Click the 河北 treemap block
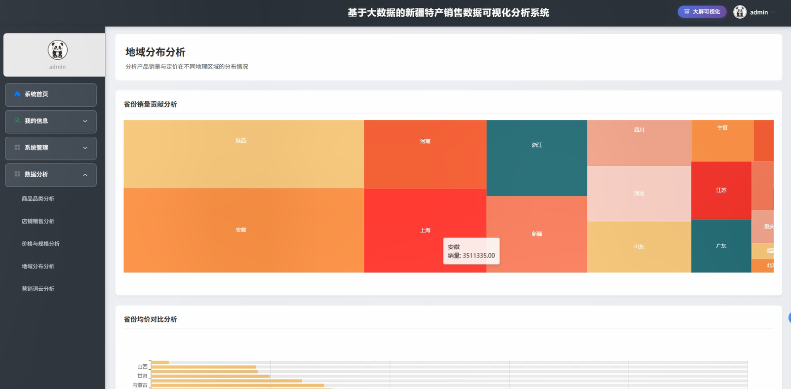The height and width of the screenshot is (389, 791). point(639,194)
